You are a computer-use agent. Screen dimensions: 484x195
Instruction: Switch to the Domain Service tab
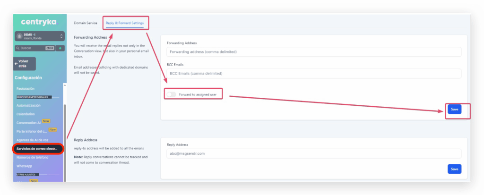(x=85, y=23)
